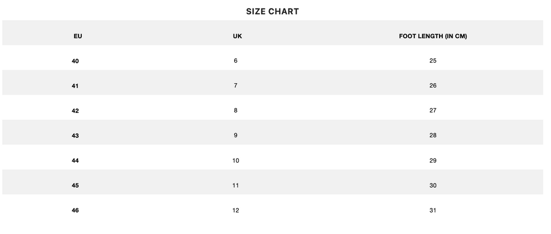The height and width of the screenshot is (234, 551).
Task: Select EU size 41 cell
Action: (x=75, y=86)
